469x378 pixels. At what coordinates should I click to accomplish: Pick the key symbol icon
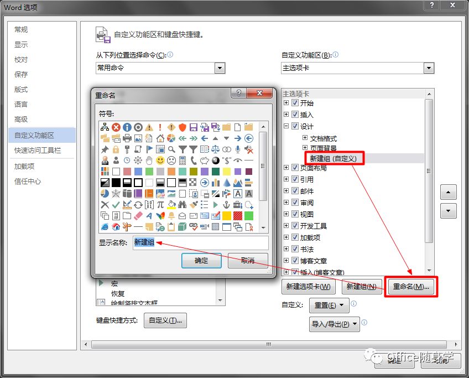(x=127, y=149)
